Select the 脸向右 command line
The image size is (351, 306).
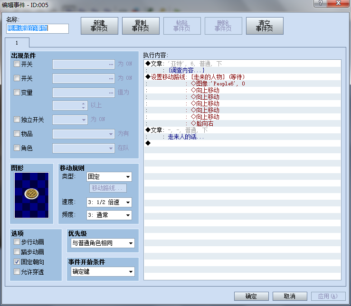242,123
